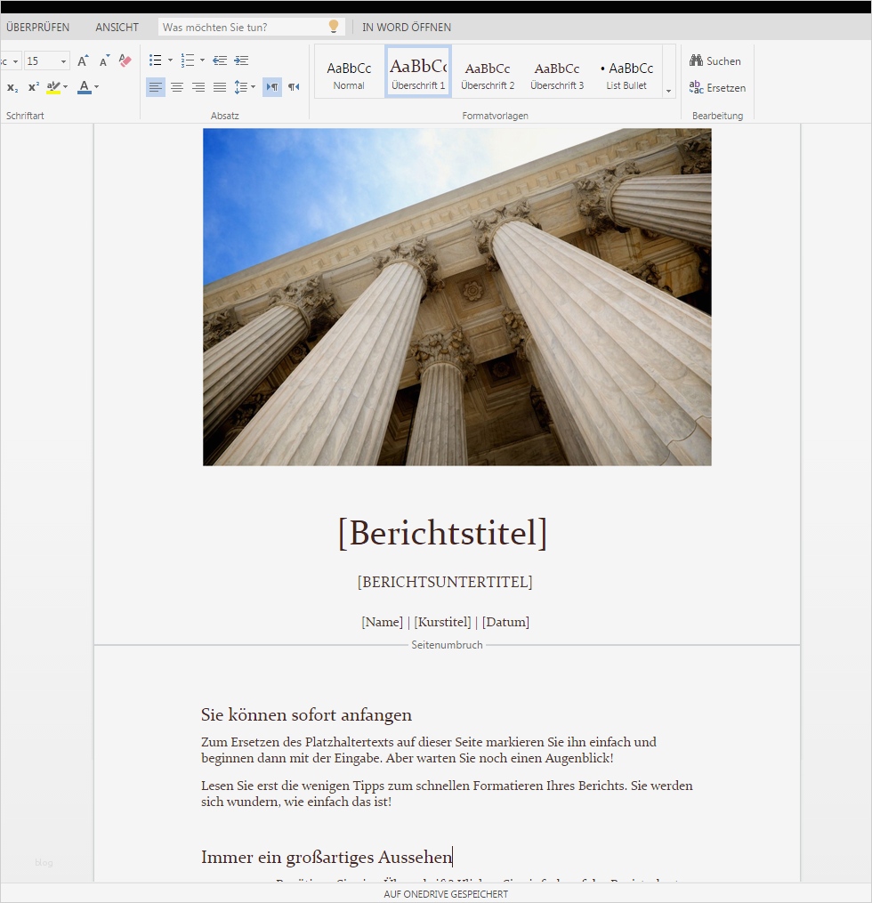Open the font size dropdown
The width and height of the screenshot is (872, 903).
click(x=63, y=60)
